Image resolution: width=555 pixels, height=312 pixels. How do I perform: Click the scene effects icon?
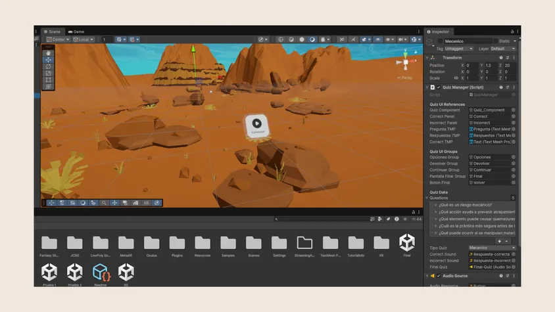[312, 39]
